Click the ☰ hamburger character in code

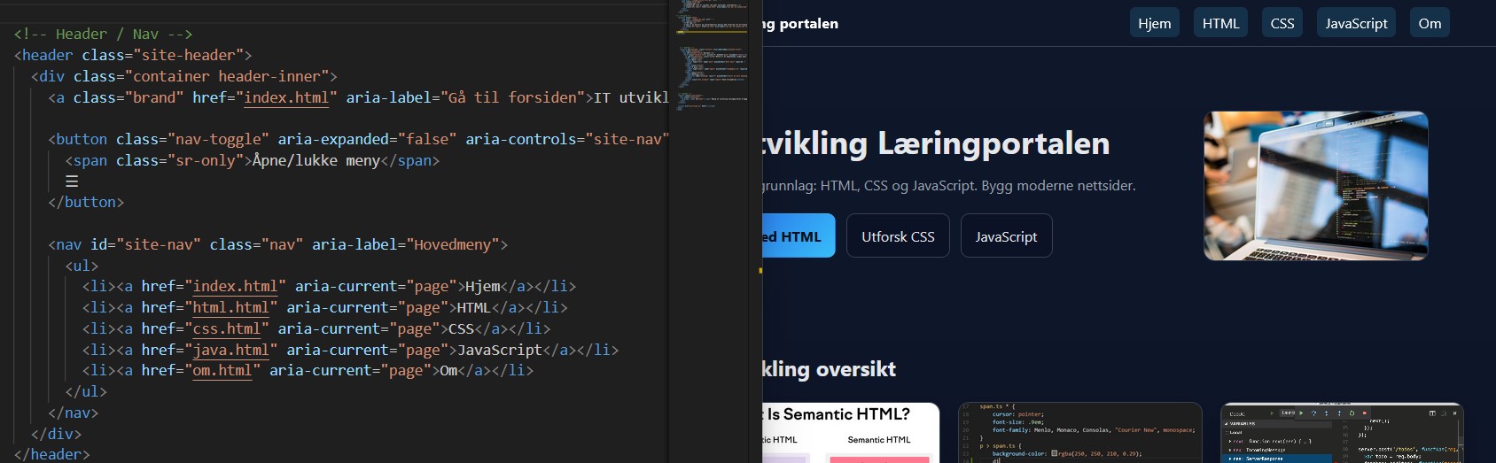(72, 181)
